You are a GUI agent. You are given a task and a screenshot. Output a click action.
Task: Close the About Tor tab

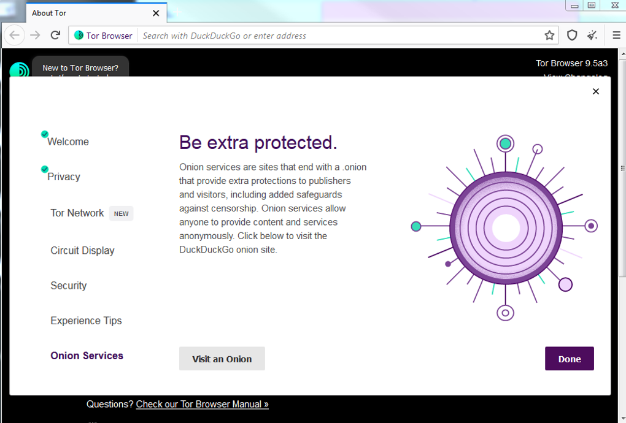click(x=156, y=13)
